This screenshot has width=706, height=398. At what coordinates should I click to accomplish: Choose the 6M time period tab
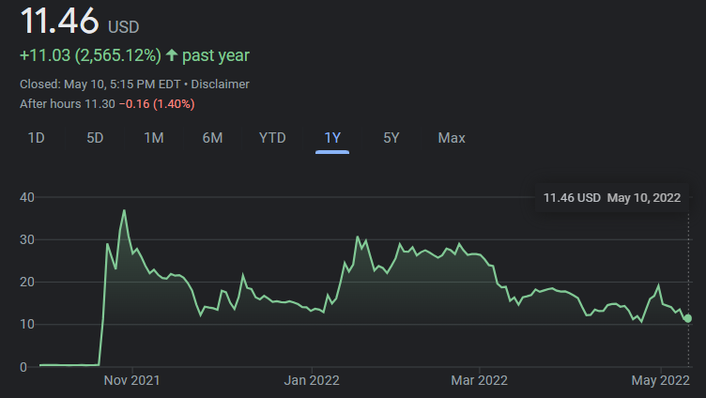click(x=212, y=138)
